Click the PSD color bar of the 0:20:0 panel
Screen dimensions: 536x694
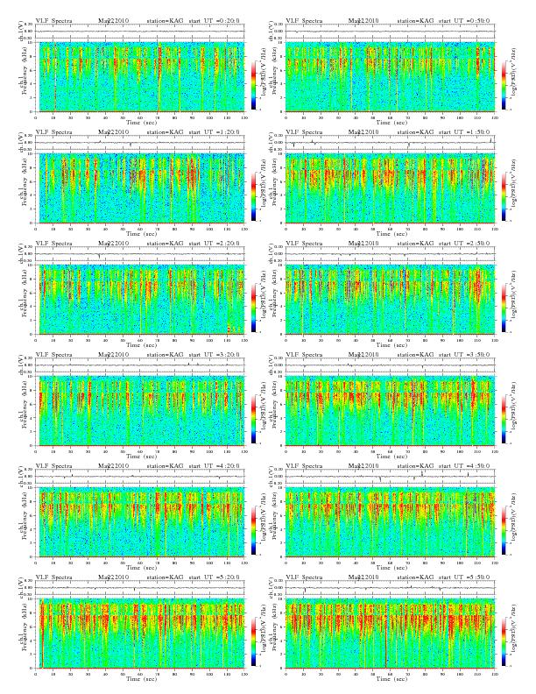[x=253, y=85]
